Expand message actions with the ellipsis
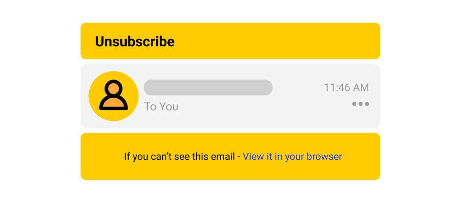This screenshot has height=203, width=468. pos(360,104)
